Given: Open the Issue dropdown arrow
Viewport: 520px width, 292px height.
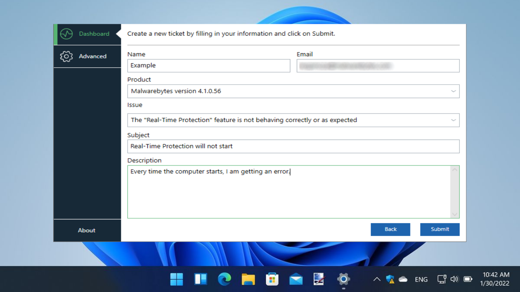Looking at the screenshot, I should click(453, 120).
